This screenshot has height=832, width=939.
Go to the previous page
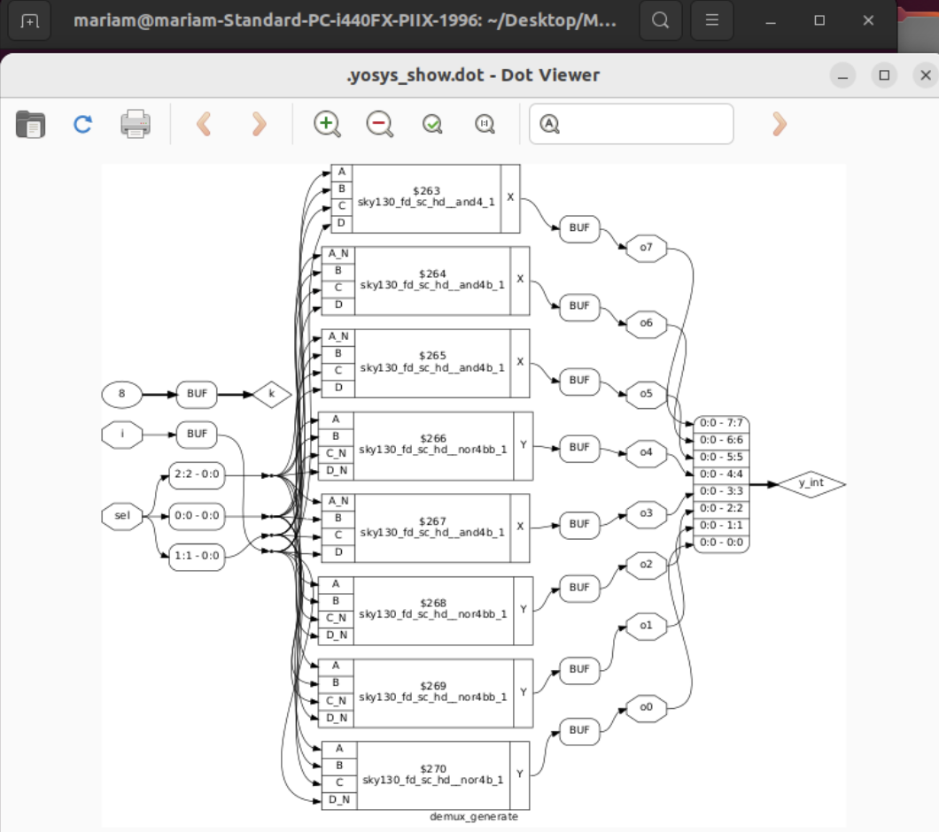click(x=203, y=124)
